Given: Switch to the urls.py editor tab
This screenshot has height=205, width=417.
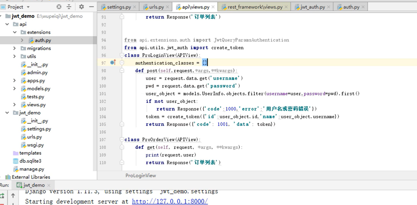Looking at the screenshot, I should (x=156, y=7).
